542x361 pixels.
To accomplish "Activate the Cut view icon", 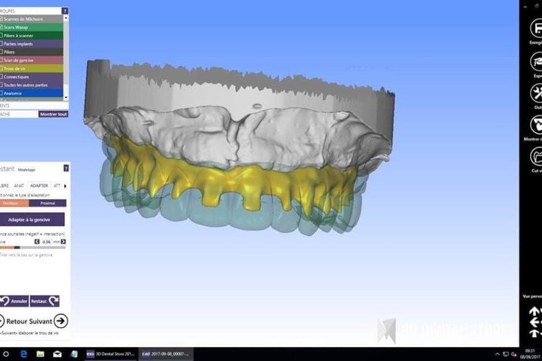I will (536, 156).
